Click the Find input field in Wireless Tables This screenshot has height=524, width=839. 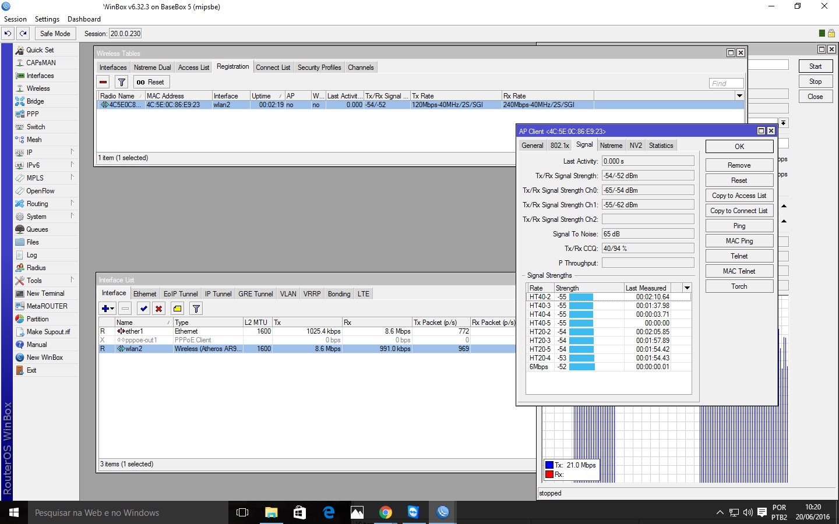click(726, 83)
